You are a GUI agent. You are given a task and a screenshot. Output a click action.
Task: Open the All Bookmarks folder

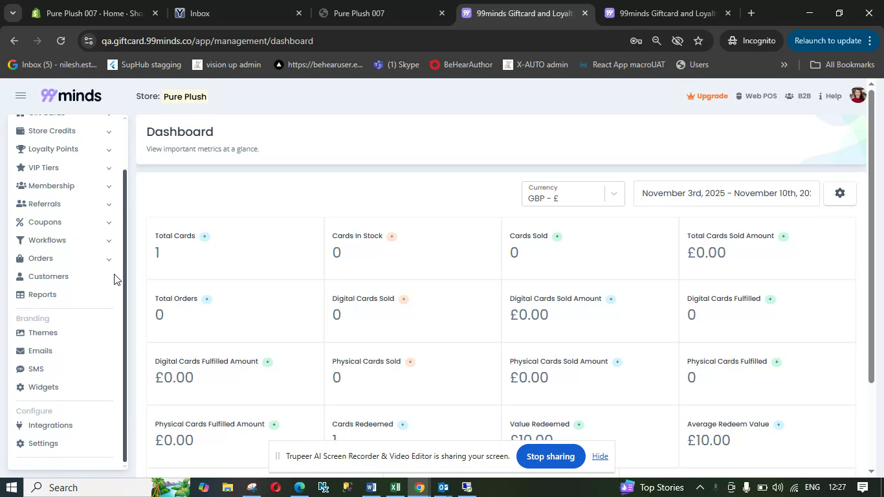(843, 65)
